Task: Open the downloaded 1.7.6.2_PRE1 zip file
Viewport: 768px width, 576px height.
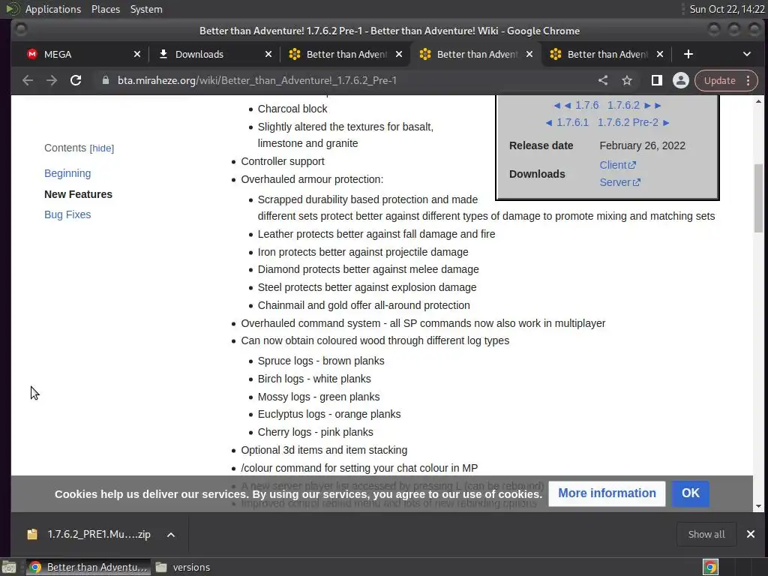Action: [91, 534]
